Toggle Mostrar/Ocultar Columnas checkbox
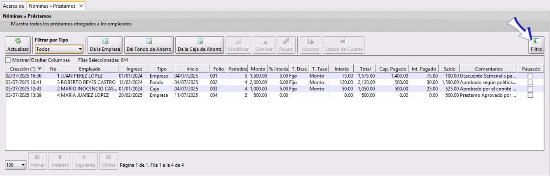Viewport: 550px width, 176px height. [x=8, y=60]
